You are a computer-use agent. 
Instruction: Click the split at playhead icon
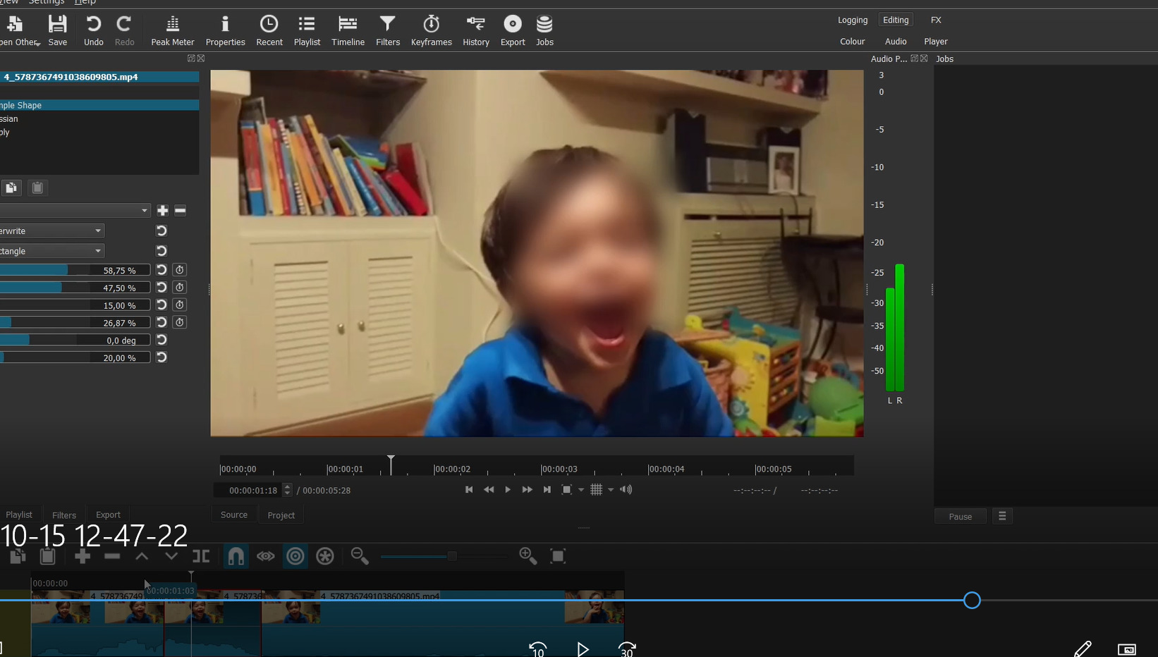[x=201, y=556]
